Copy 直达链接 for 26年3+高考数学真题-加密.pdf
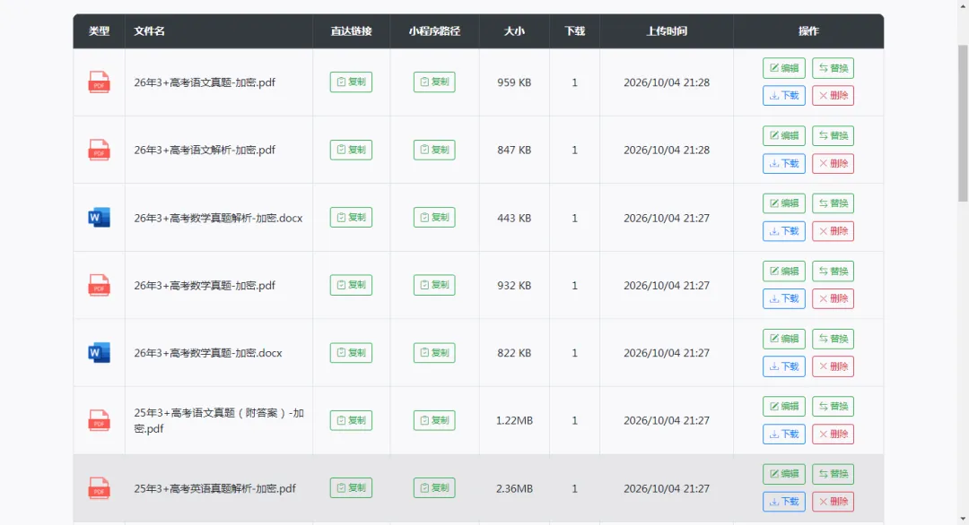The width and height of the screenshot is (969, 525). pos(351,285)
